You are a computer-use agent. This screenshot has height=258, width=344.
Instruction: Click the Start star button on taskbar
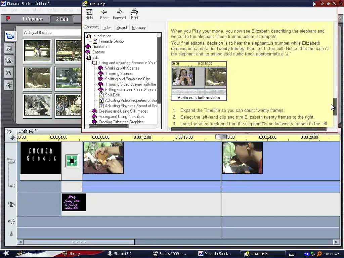point(6,253)
